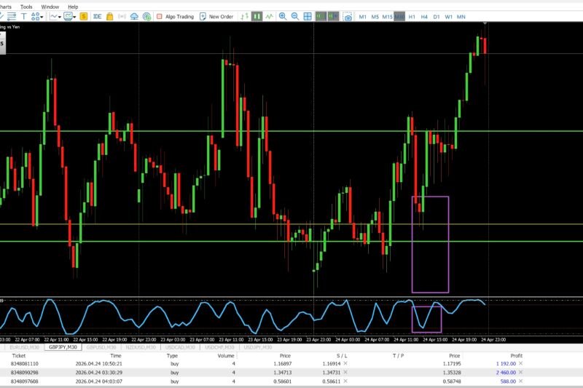Toggle chart shift from right edge
583x388 pixels.
[333, 16]
